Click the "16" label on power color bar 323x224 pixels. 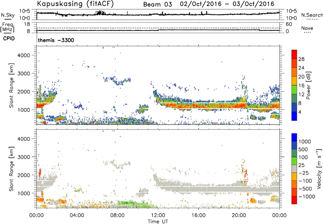[301, 86]
